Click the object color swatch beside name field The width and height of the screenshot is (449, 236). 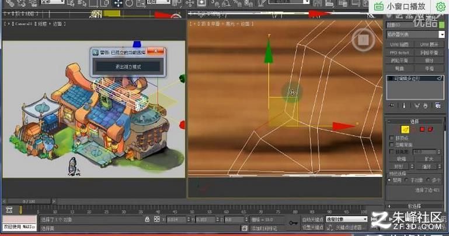pyautogui.click(x=441, y=25)
